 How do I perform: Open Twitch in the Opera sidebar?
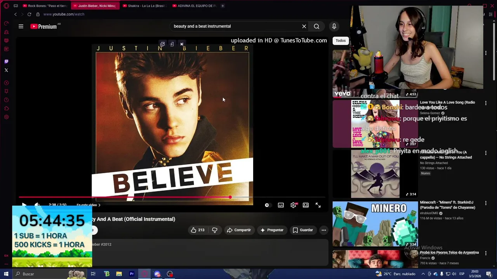coord(6,62)
